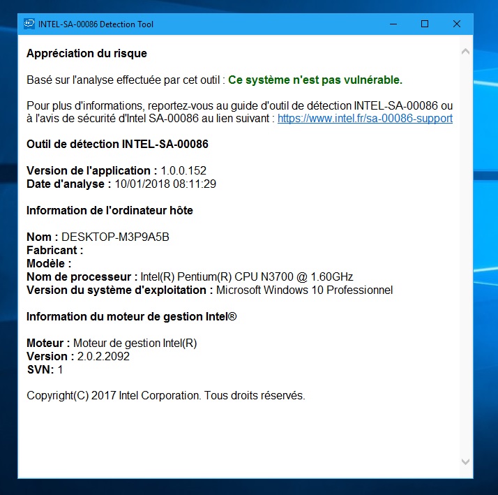Minimize the Detection Tool window
This screenshot has height=495, width=498.
[x=393, y=24]
